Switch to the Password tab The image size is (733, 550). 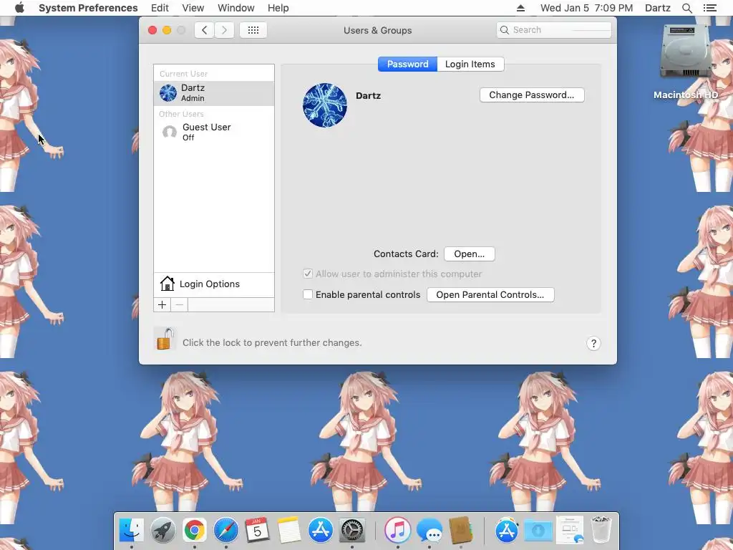click(x=407, y=64)
